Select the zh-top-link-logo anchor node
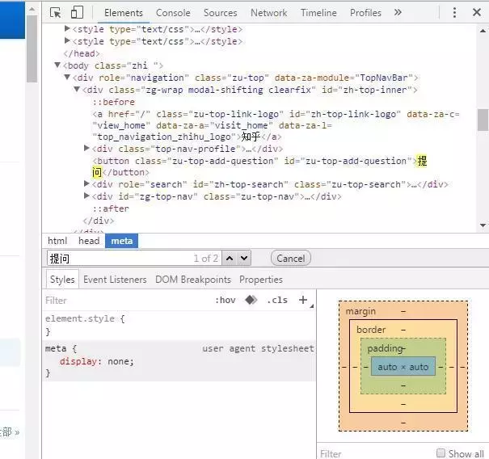The height and width of the screenshot is (459, 489). pos(276,125)
